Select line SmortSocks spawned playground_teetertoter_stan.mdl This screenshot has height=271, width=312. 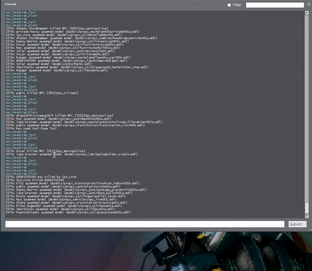(77, 67)
